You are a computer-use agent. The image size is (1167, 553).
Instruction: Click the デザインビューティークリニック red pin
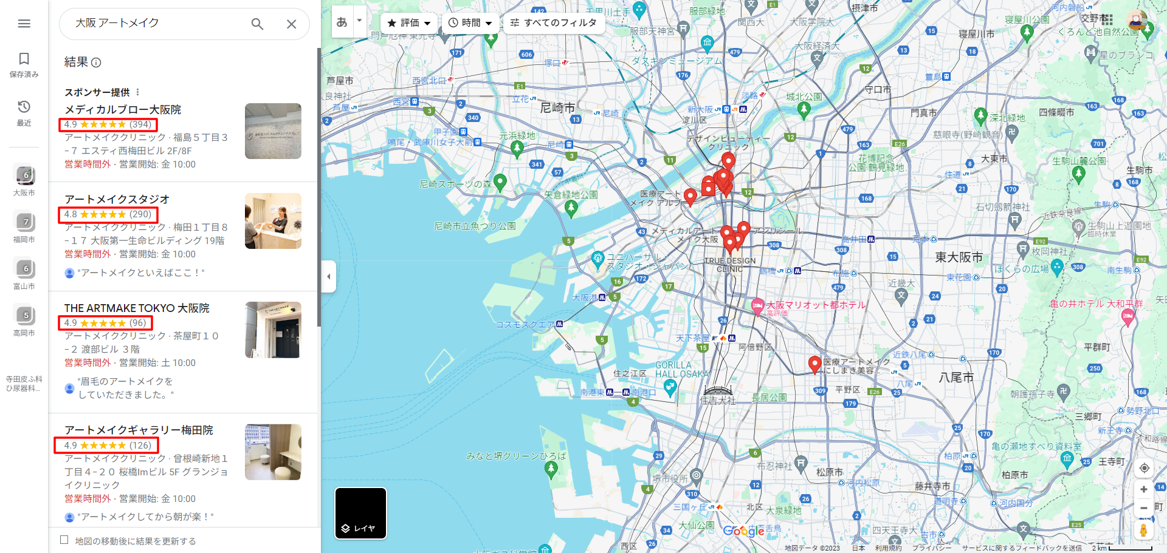pos(728,161)
